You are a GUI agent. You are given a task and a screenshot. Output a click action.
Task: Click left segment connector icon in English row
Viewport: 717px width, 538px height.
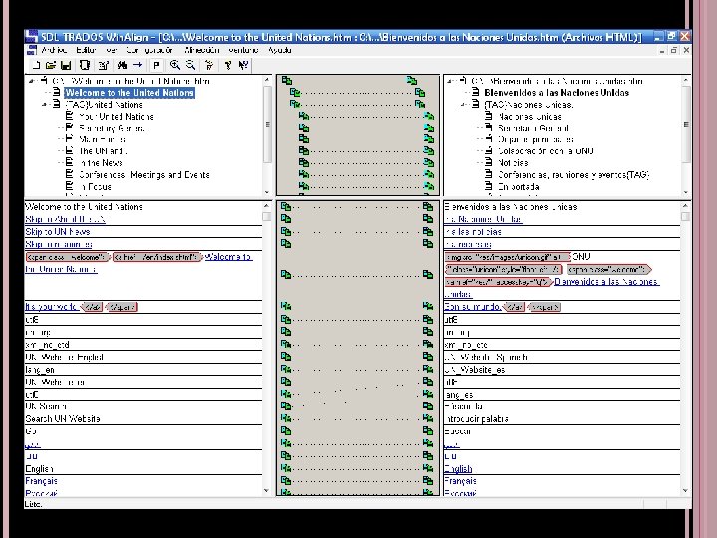tap(286, 468)
